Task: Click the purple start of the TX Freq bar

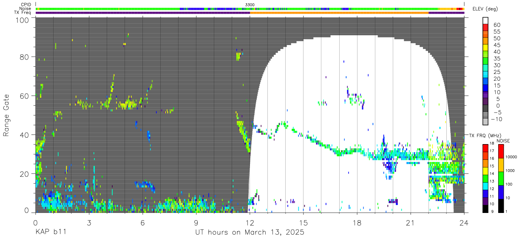Action: (x=142, y=13)
